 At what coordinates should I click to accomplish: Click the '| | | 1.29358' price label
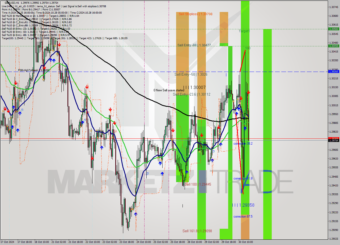tap(243, 205)
